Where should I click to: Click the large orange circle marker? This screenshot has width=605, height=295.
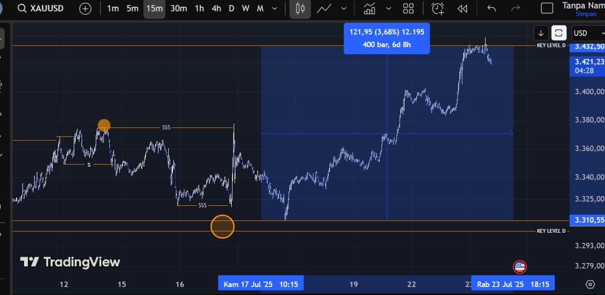[x=222, y=227]
